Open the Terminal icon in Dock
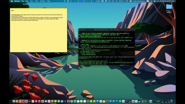Viewport: 185px width, 104px height. (x=154, y=101)
